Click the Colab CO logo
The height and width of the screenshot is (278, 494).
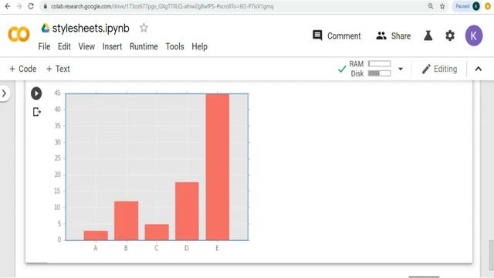19,34
